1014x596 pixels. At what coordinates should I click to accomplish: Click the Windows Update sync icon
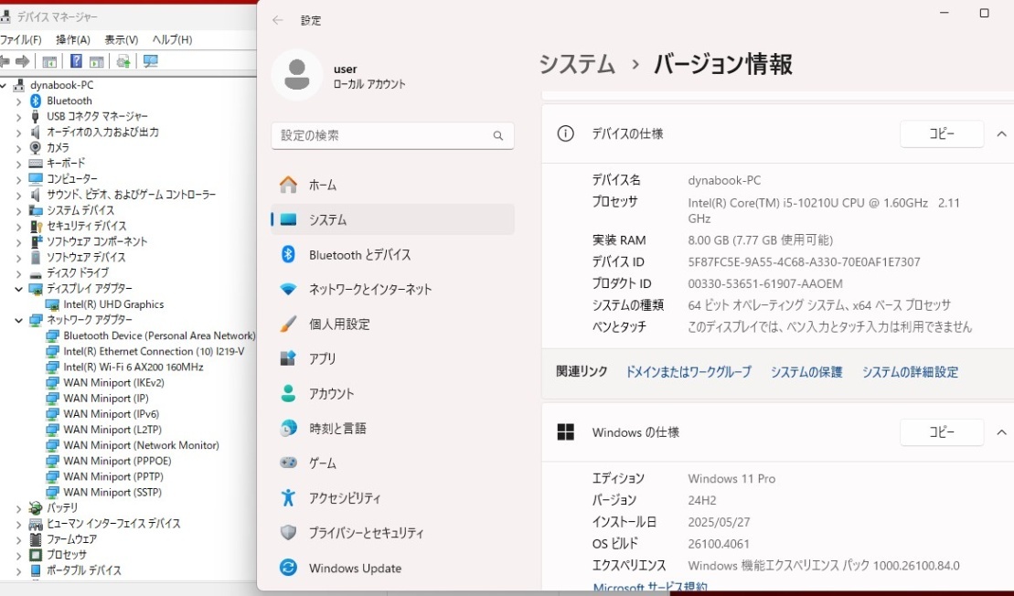(x=288, y=568)
